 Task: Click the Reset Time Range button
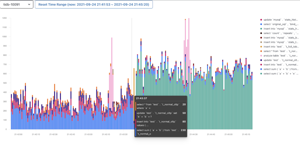pyautogui.click(x=94, y=4)
